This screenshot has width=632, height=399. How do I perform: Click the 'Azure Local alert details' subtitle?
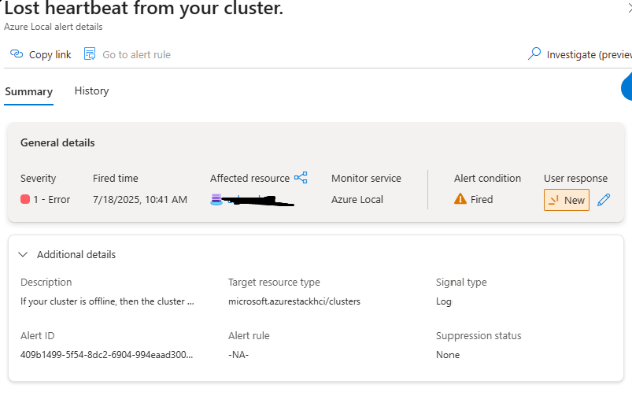tap(54, 27)
